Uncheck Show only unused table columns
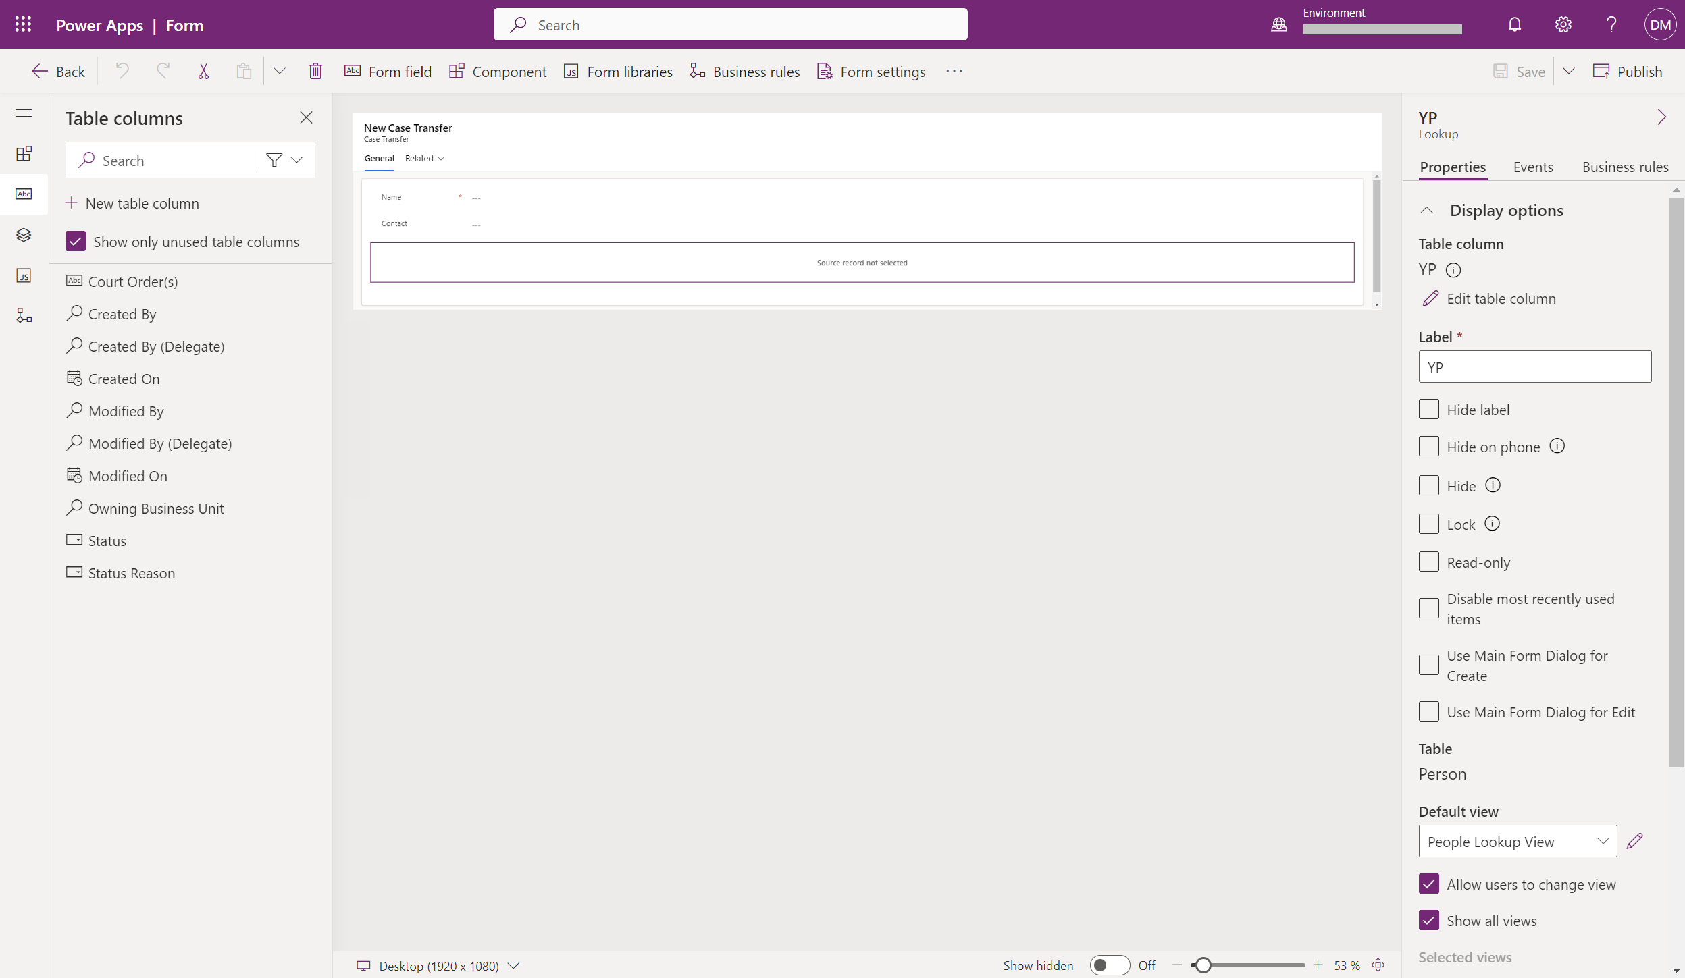 pyautogui.click(x=76, y=242)
